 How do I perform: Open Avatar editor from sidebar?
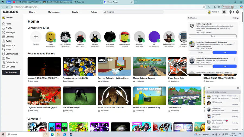pyautogui.click(x=7, y=41)
